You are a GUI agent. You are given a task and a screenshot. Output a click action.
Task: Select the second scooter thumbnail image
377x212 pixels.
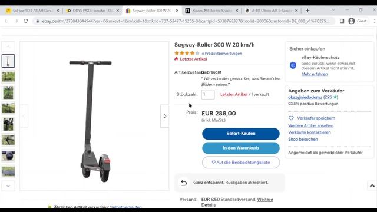8,77
